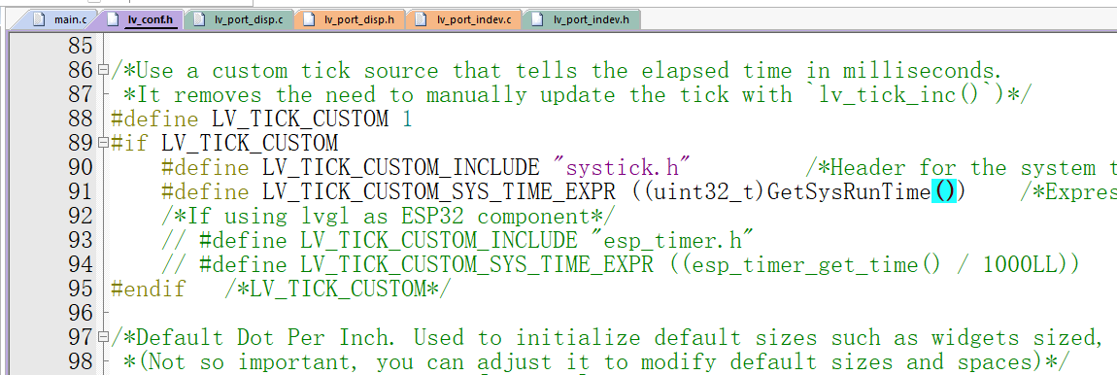Screen dimensions: 1117x375
Task: Click LV_TICK_CUSTOM_INCLUDE on line 90
Action: coord(401,167)
